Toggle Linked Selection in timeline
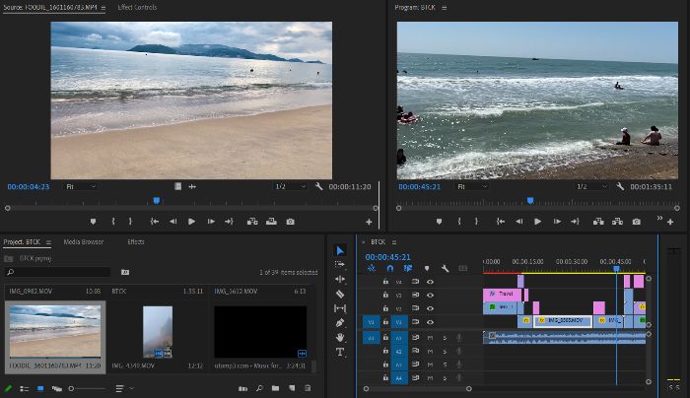690x398 pixels. (x=408, y=268)
